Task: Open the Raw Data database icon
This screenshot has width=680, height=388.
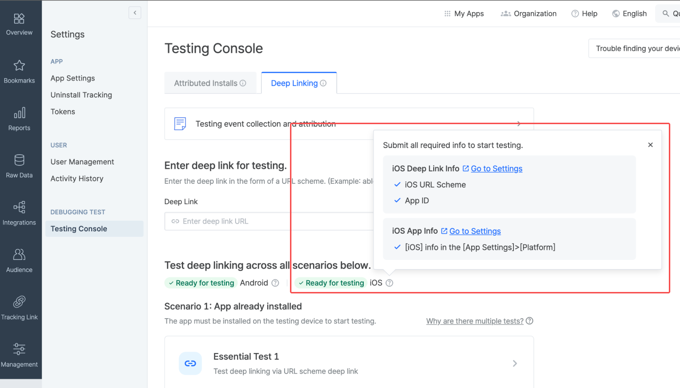Action: [x=19, y=160]
